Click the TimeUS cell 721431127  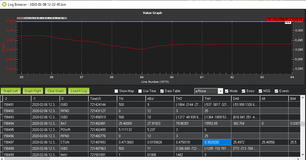coord(103,111)
